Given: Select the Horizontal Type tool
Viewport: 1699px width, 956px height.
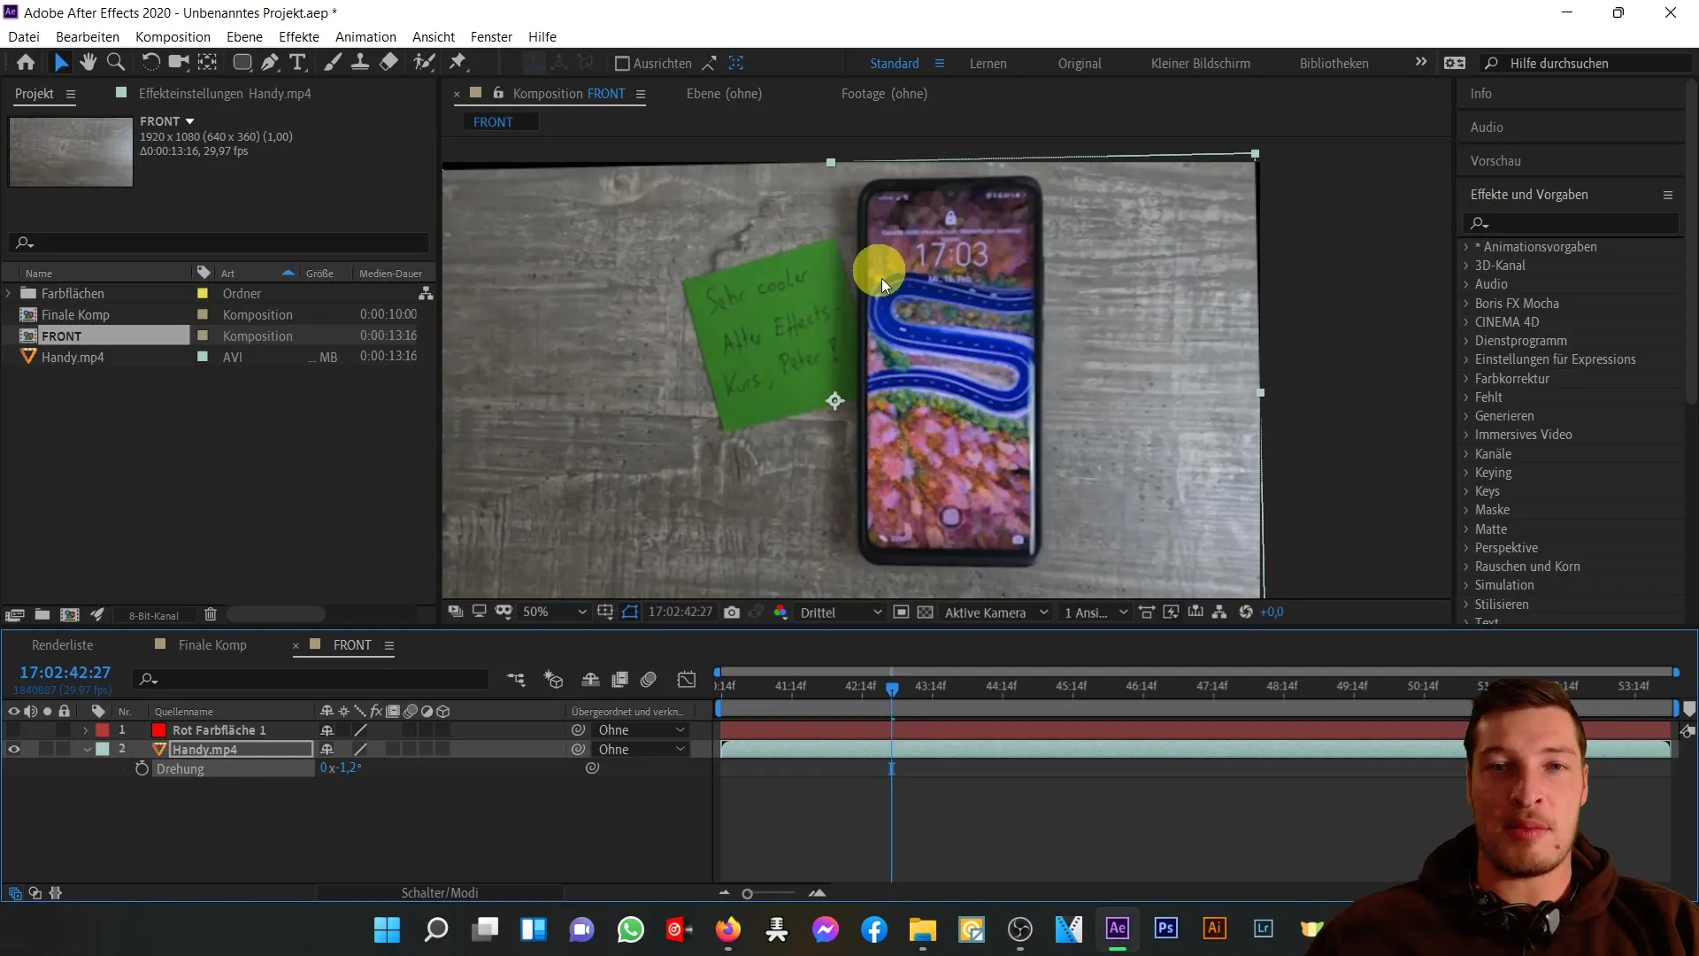Looking at the screenshot, I should [298, 63].
